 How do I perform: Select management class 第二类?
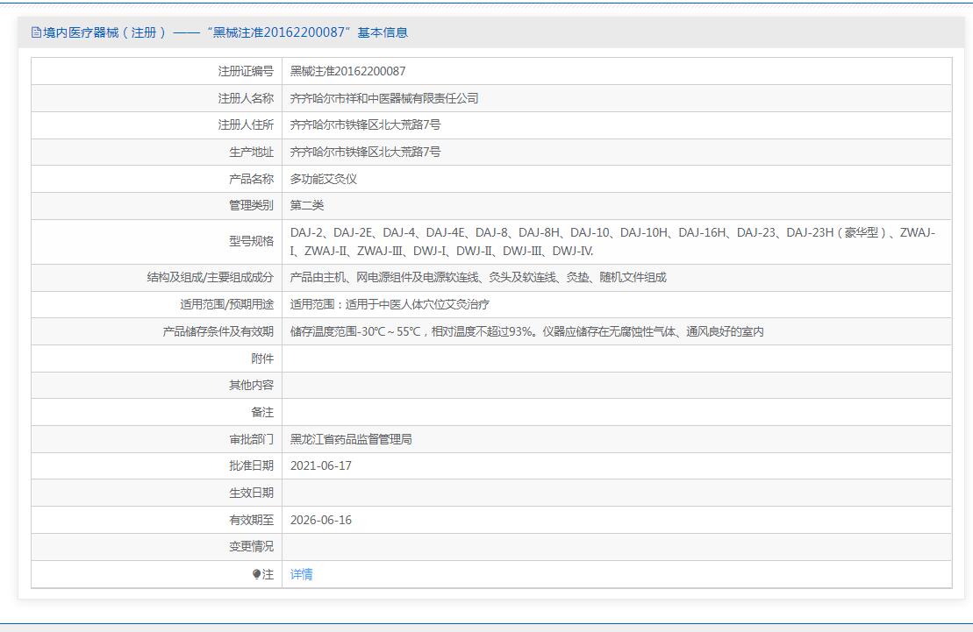(x=306, y=205)
